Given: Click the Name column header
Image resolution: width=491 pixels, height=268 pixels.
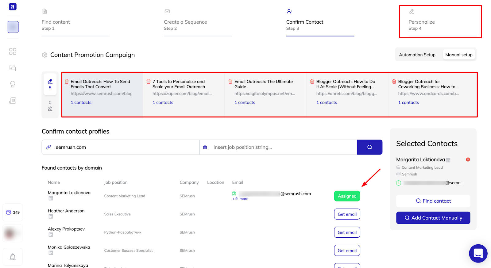Looking at the screenshot, I should click(x=54, y=182).
